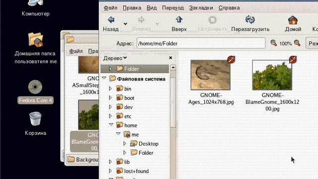
Task: Reset zoom by clicking 100%
Action: (285, 44)
